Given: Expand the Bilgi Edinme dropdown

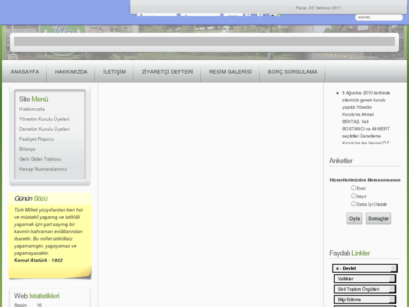Looking at the screenshot, I should (x=365, y=300).
